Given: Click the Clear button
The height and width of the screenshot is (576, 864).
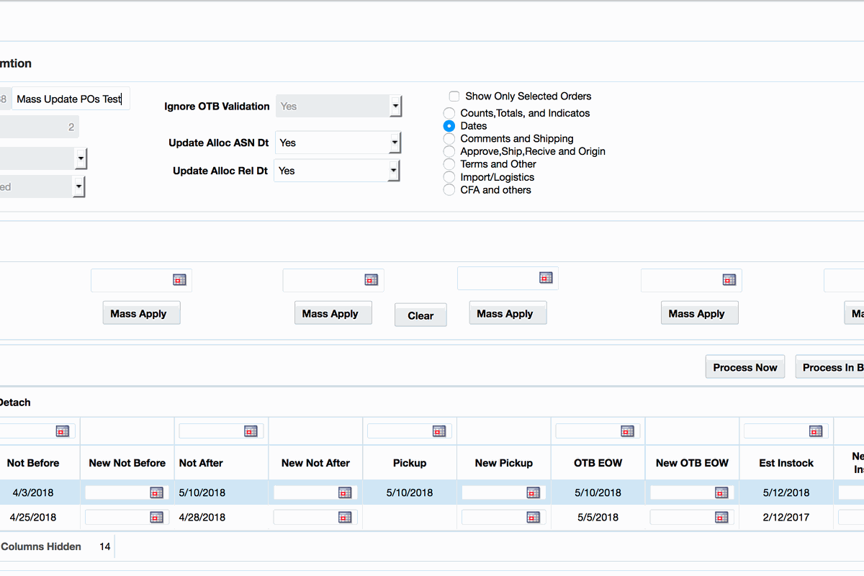Looking at the screenshot, I should coord(420,315).
